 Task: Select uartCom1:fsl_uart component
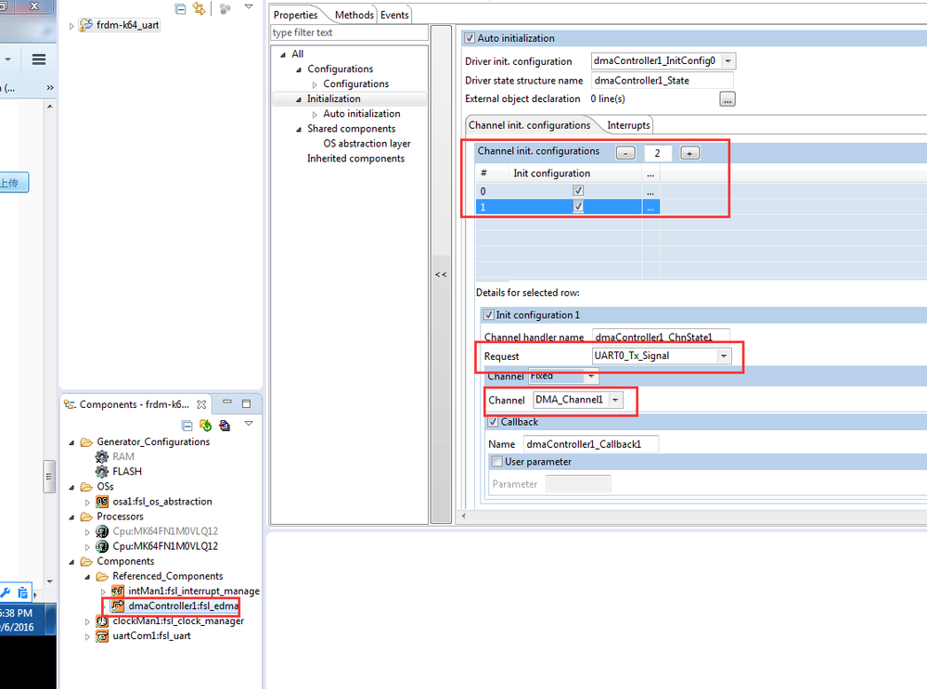[x=151, y=636]
